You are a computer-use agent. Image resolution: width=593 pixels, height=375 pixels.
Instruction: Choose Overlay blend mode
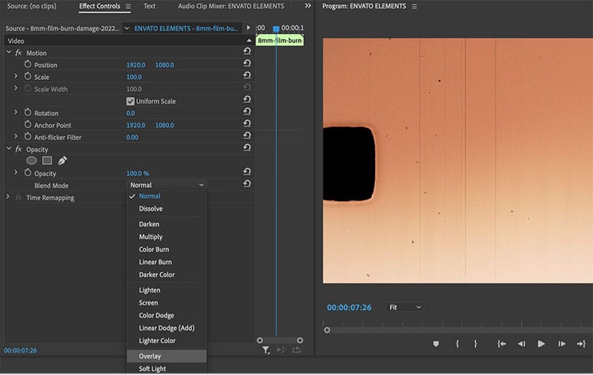click(x=167, y=356)
